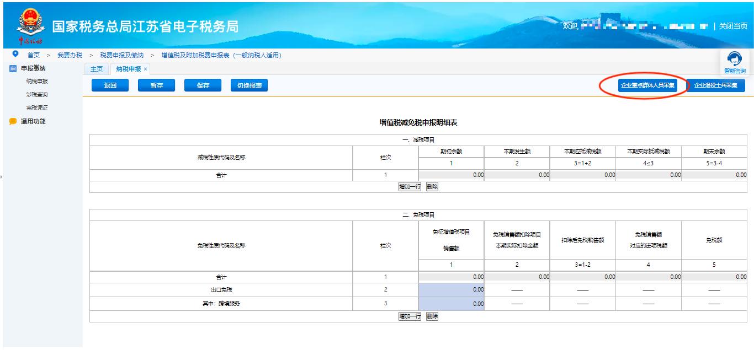Open 涉税查询 in the left sidebar
Screen dimensions: 754x350
tap(37, 95)
